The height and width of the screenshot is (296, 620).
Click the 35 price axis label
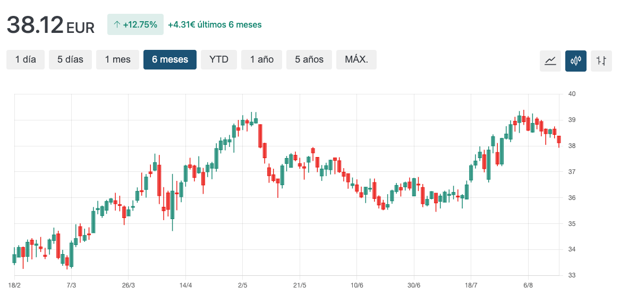[x=572, y=224]
